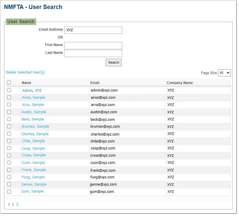Check the box for Cuon, Sample
Screen dimensions: 239x216
pos(9,162)
